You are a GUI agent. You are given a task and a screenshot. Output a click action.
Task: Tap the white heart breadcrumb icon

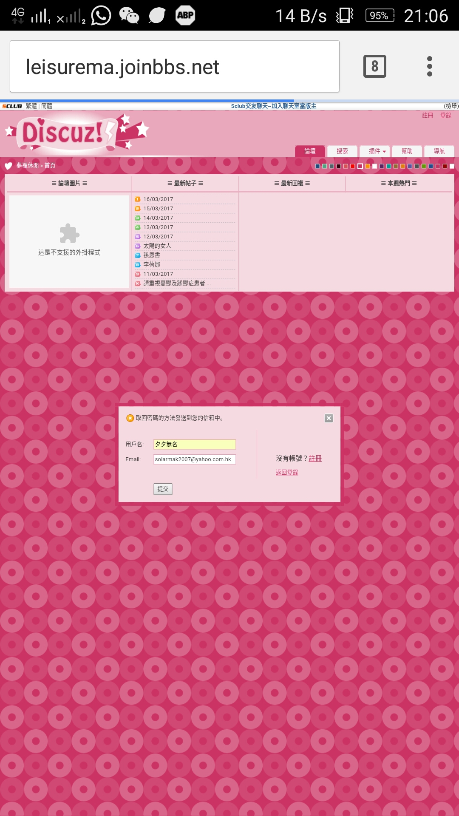coord(8,166)
